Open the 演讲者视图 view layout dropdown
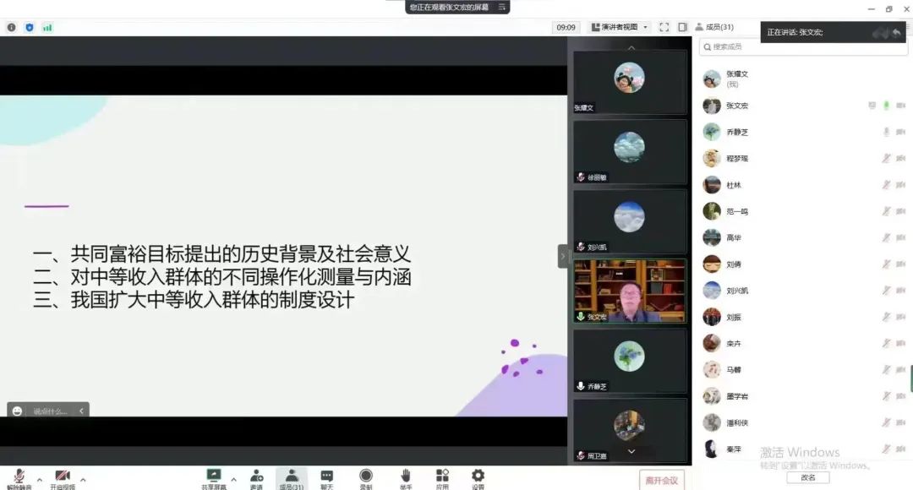Image resolution: width=913 pixels, height=490 pixels. pyautogui.click(x=620, y=27)
